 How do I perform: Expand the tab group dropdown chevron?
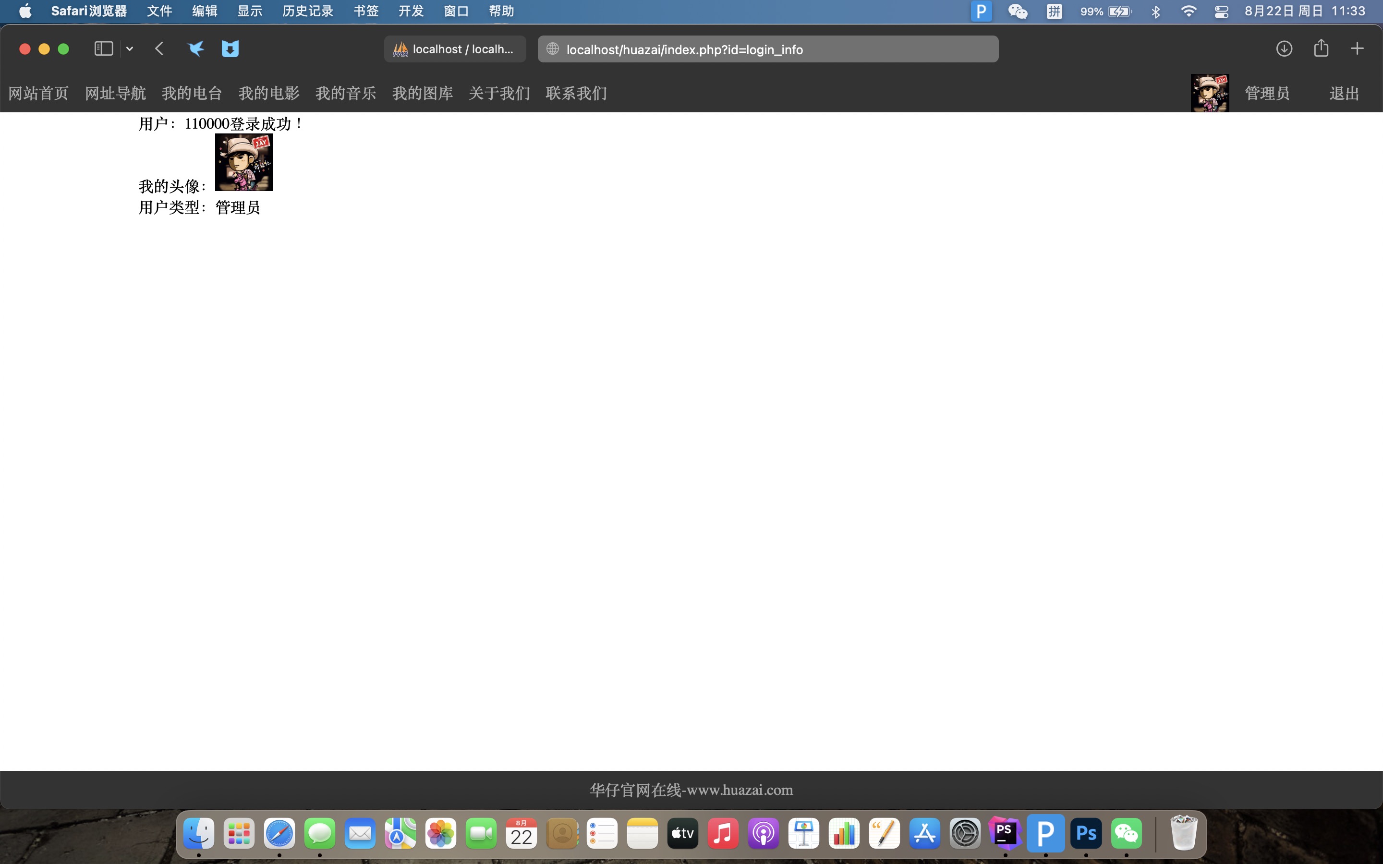[130, 49]
